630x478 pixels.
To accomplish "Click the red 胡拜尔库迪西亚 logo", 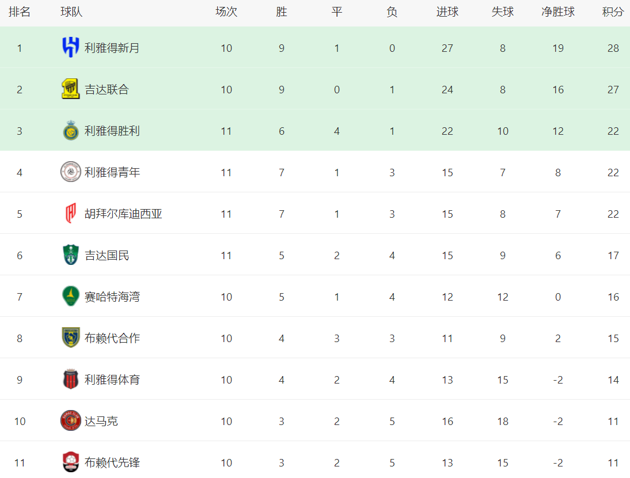I will pos(71,213).
